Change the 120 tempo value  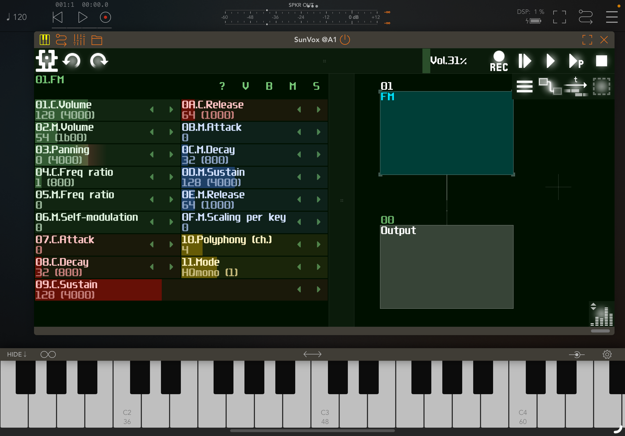pos(16,17)
